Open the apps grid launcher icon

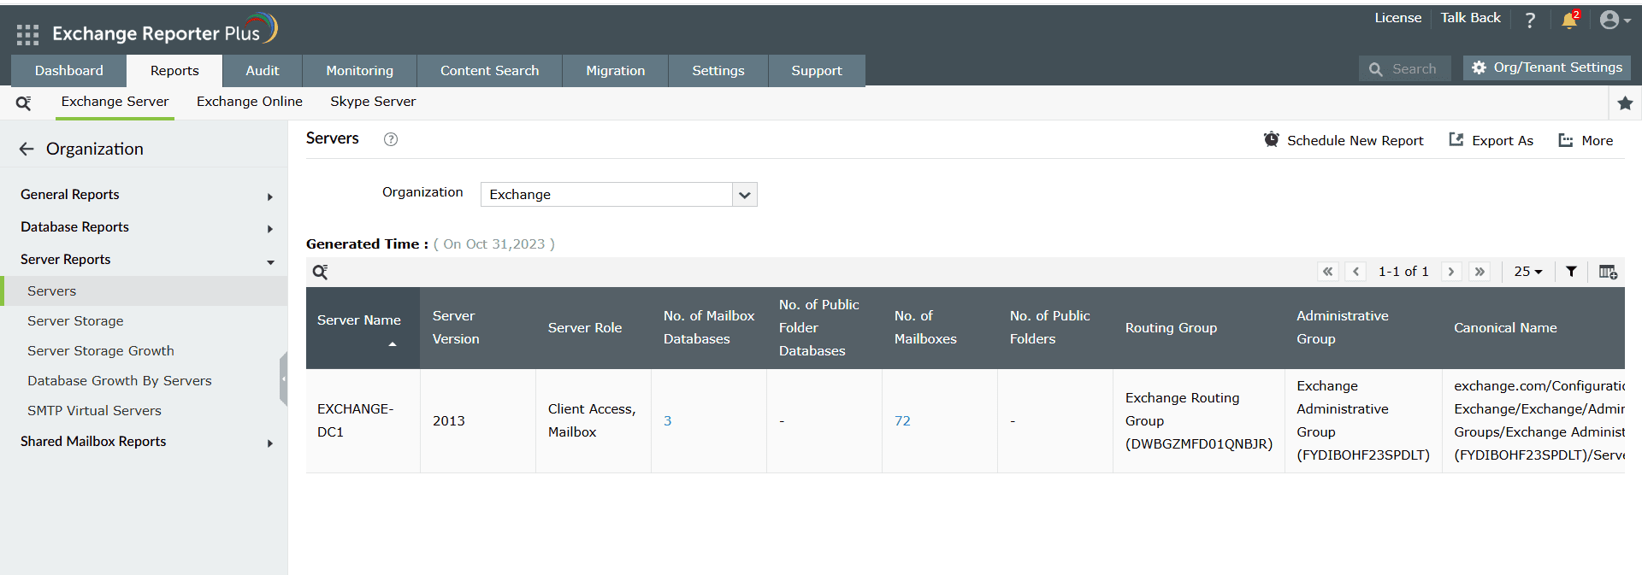(x=27, y=34)
